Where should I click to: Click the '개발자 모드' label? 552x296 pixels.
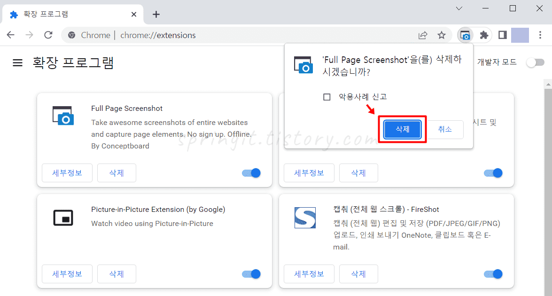tap(497, 62)
